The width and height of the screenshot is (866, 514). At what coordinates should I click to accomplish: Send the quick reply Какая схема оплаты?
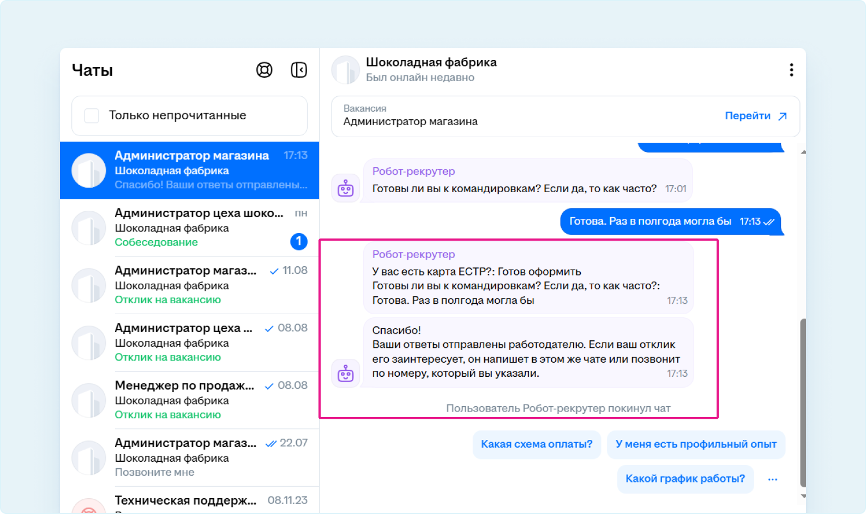(x=537, y=444)
